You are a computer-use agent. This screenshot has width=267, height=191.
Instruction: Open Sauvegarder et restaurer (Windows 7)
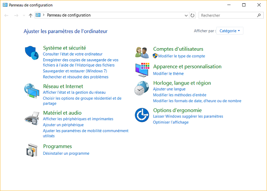(x=75, y=71)
